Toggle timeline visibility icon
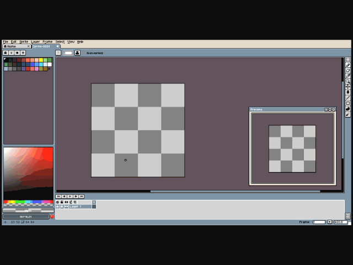Screen dimensions: 353x265 [x=348, y=216]
